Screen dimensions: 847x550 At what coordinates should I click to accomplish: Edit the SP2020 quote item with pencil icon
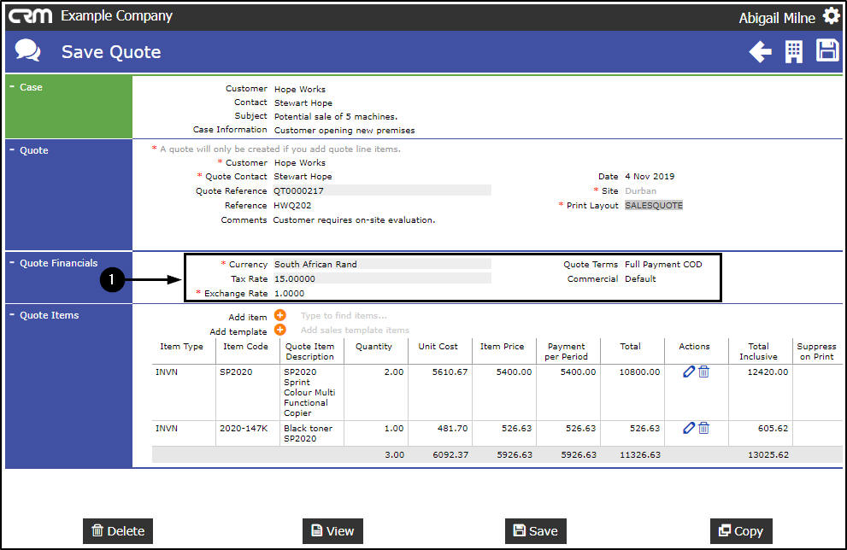[x=689, y=372]
